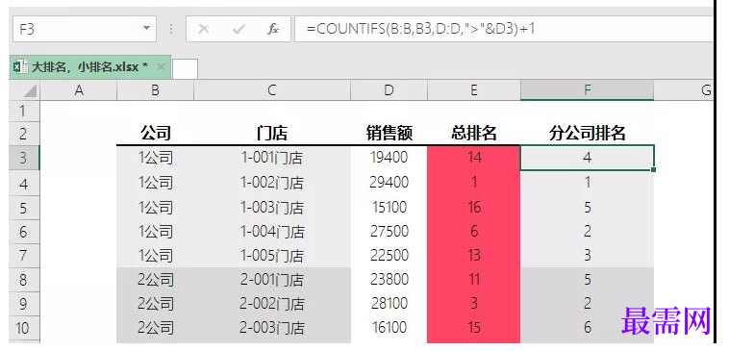Click sales value 22500
This screenshot has width=729, height=351.
click(x=389, y=255)
